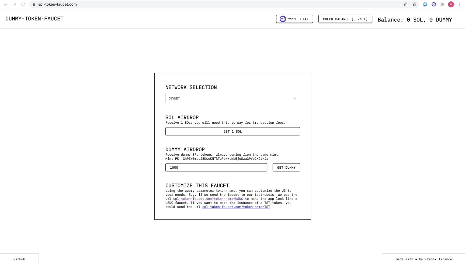Open the token-name=TST customization link
The width and height of the screenshot is (465, 263).
tap(236, 207)
